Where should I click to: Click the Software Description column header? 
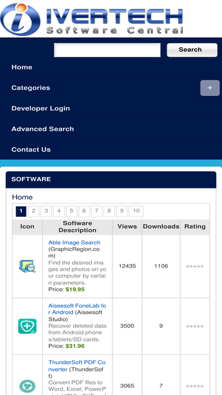point(78,227)
